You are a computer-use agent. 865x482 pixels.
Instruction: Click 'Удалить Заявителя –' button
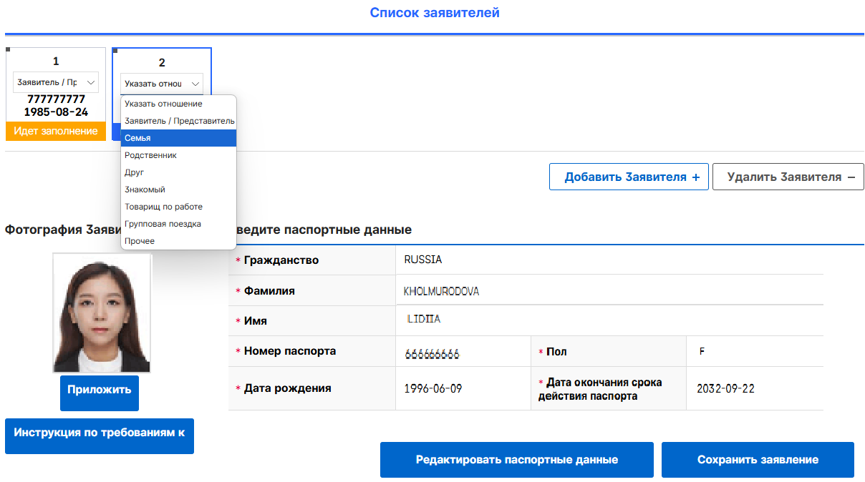788,177
